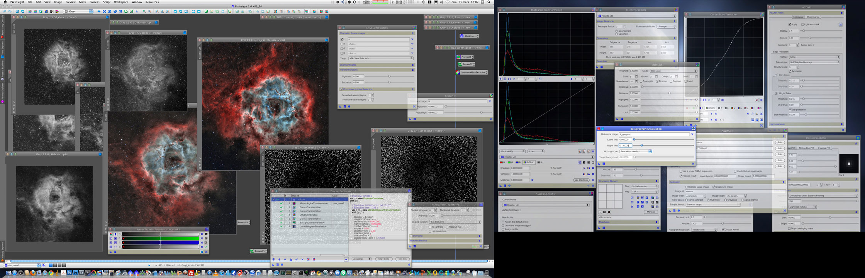Click the MainProcess icon on workspace
The image size is (865, 278).
point(469,36)
